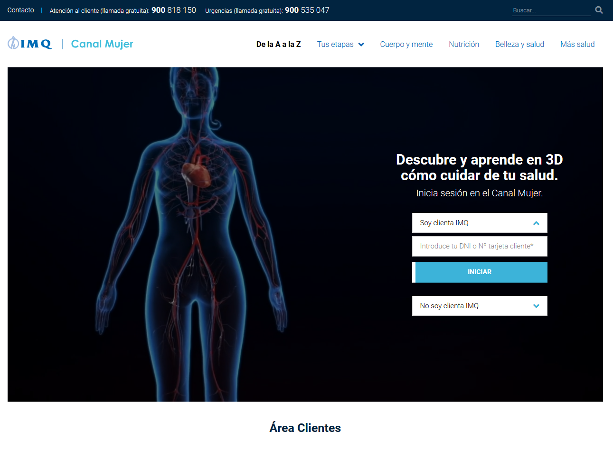Open the Canal Mujer home link
The image size is (613, 450).
pos(102,44)
